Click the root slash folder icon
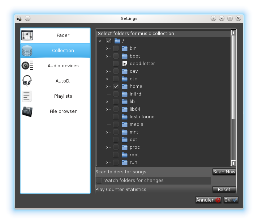Screen dimensions: 258x224 [x=117, y=41]
